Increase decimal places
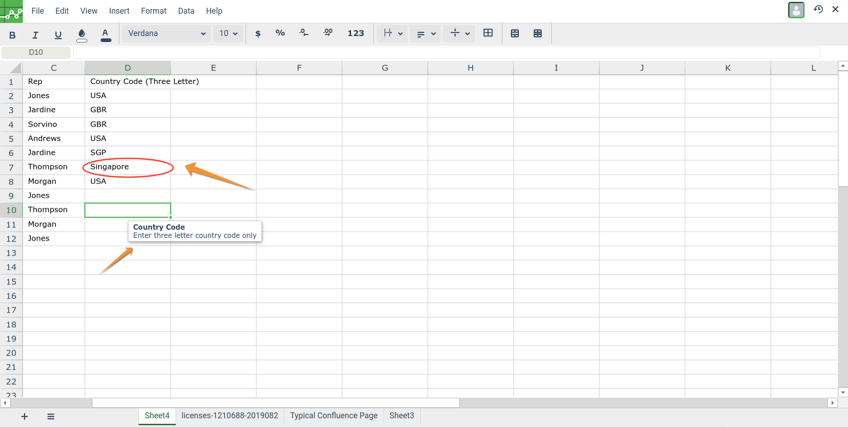 [328, 33]
